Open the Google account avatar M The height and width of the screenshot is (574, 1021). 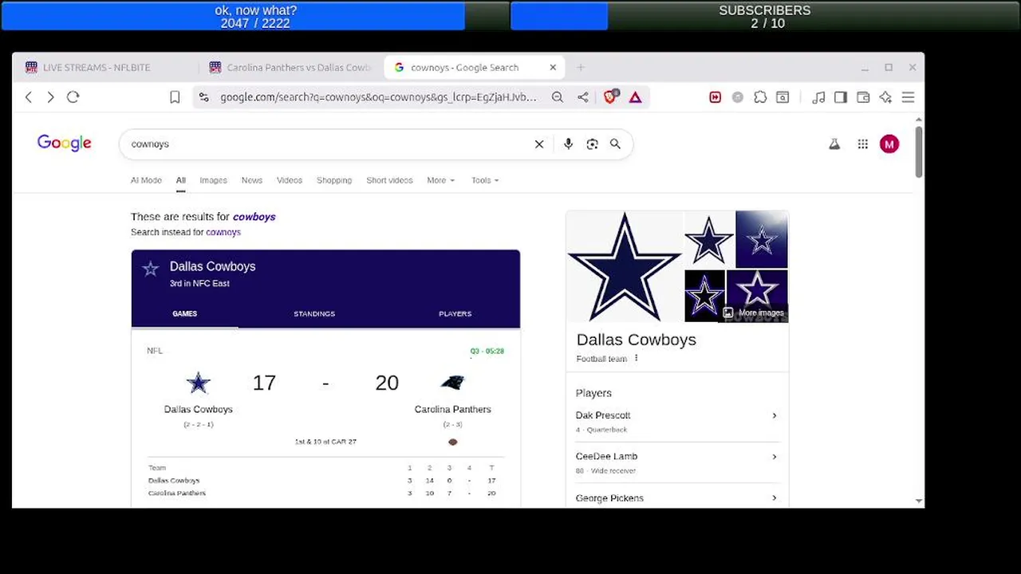(x=889, y=144)
